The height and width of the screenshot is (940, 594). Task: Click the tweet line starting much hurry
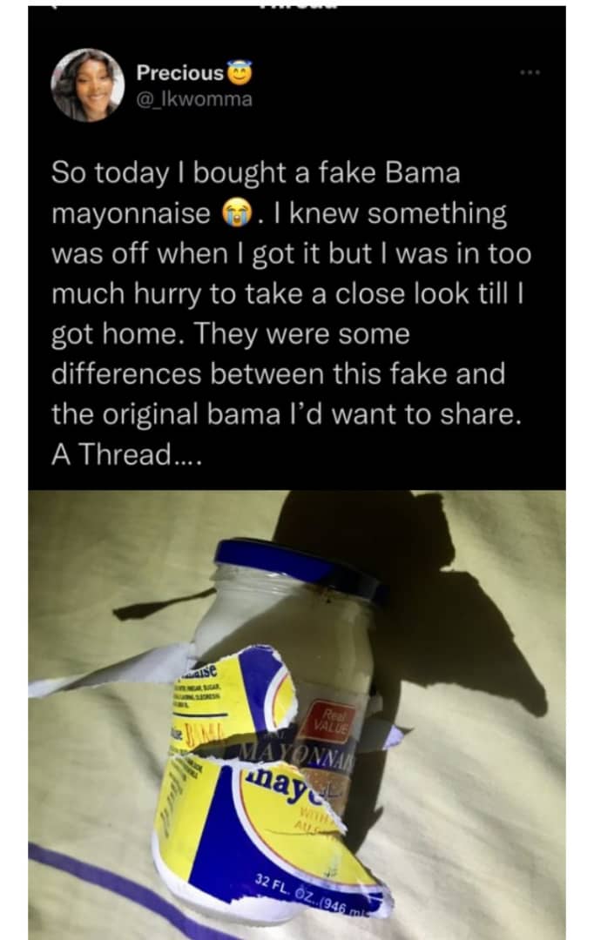(288, 294)
